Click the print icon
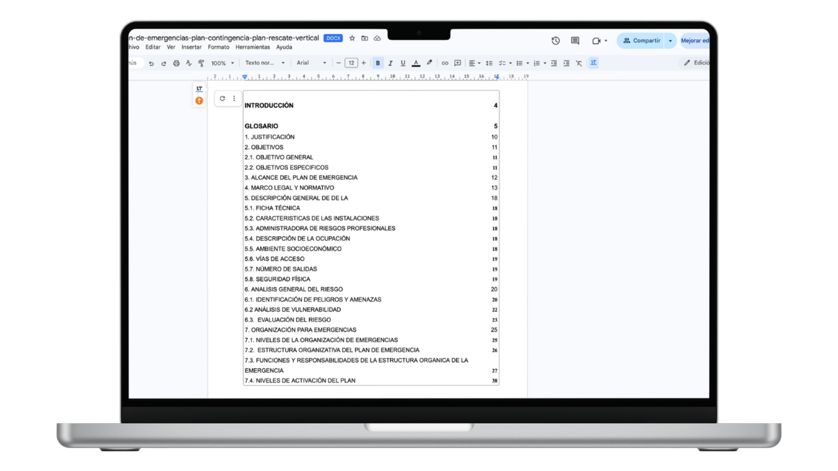This screenshot has height=471, width=838. pos(176,63)
